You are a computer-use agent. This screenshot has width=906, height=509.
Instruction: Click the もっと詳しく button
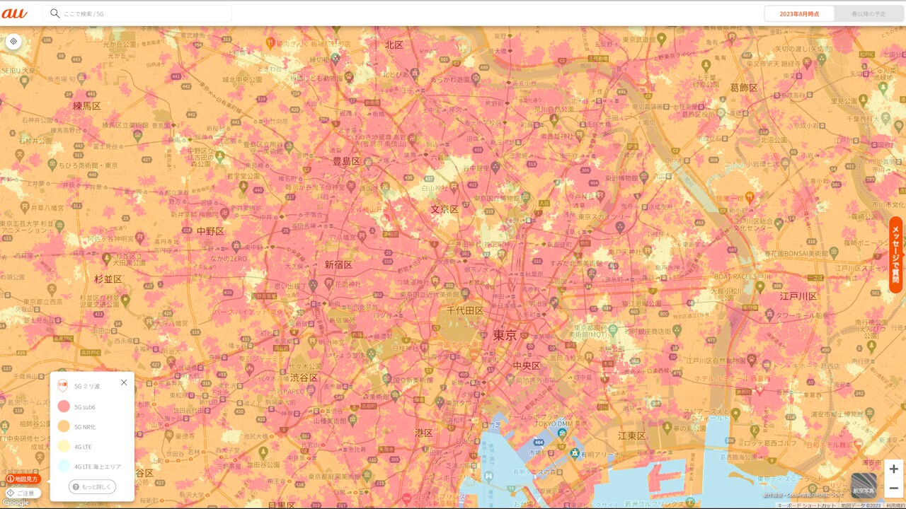pos(92,487)
